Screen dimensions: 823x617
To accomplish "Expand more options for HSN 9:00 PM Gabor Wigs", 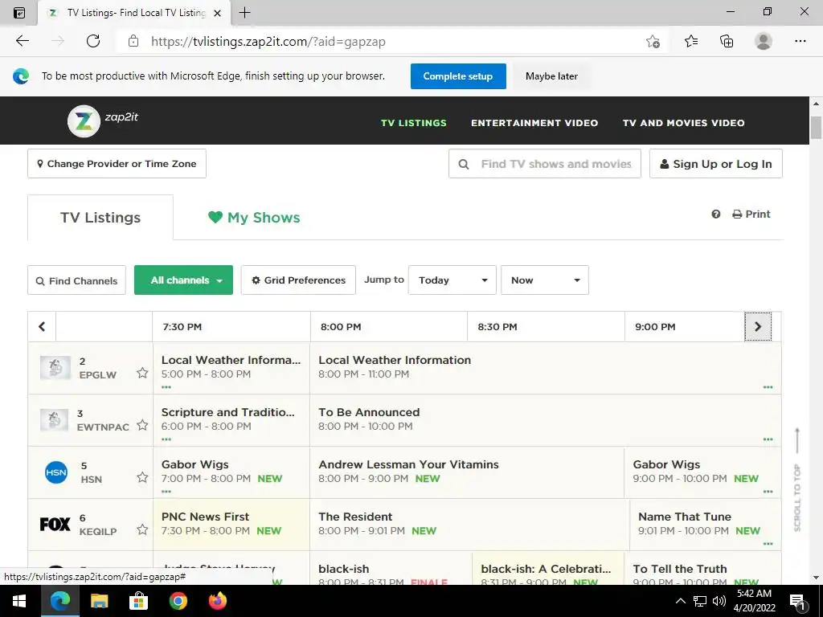I will 768,492.
